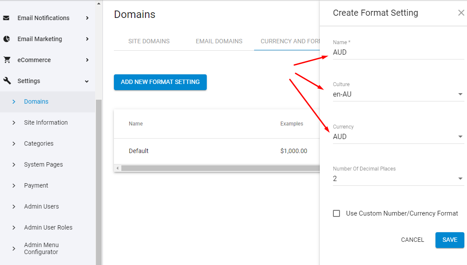
Task: Switch to the Site Domains tab
Action: pyautogui.click(x=149, y=41)
